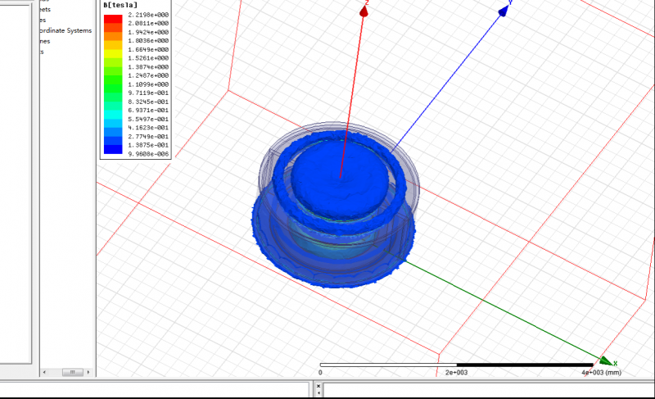Click the left scroll arrow in the tree panel

point(44,371)
